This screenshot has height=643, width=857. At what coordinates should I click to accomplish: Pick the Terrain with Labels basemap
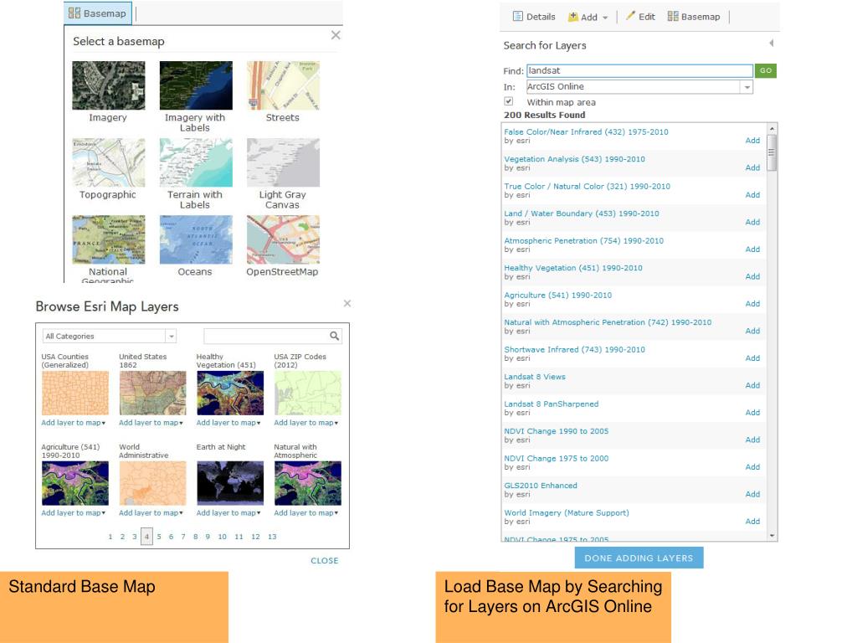click(x=196, y=162)
